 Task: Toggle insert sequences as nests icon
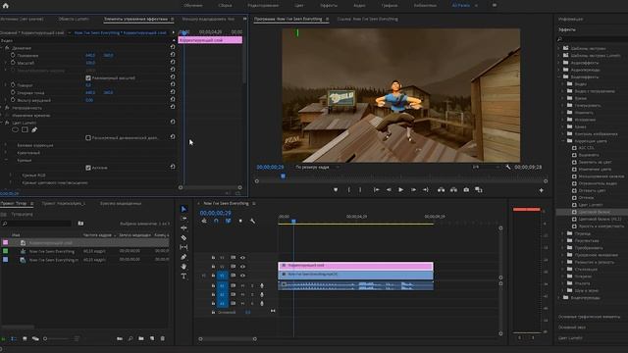[204, 221]
